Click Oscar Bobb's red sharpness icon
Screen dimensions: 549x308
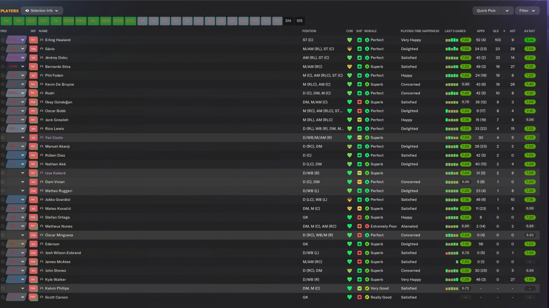359,111
